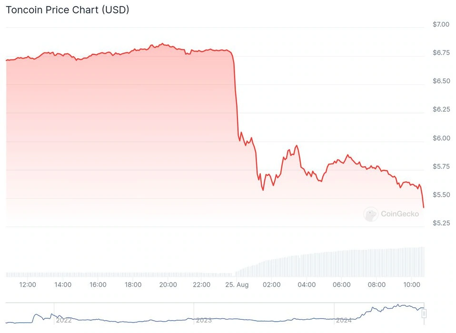Click the $6.00 price axis label

point(440,138)
